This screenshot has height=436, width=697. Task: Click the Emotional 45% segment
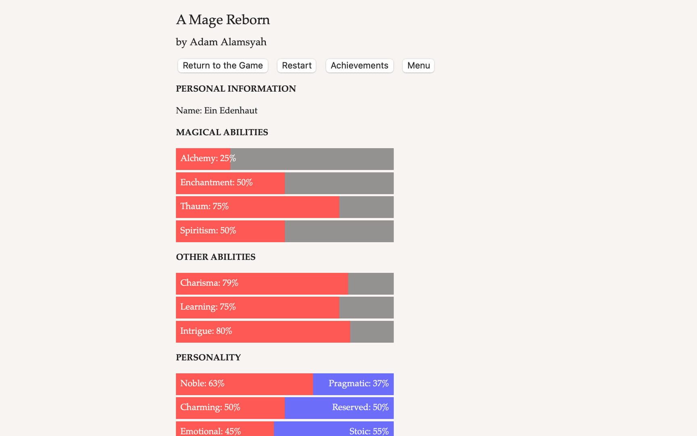point(225,430)
